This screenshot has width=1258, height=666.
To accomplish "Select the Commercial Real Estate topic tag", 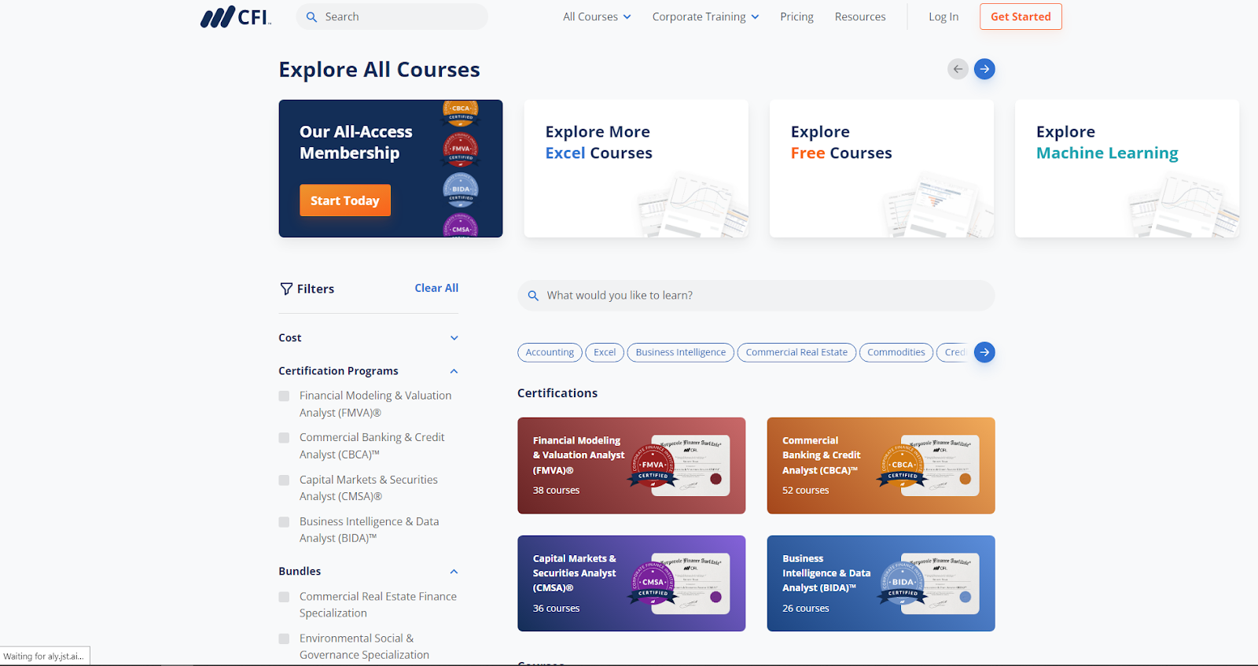I will (796, 352).
